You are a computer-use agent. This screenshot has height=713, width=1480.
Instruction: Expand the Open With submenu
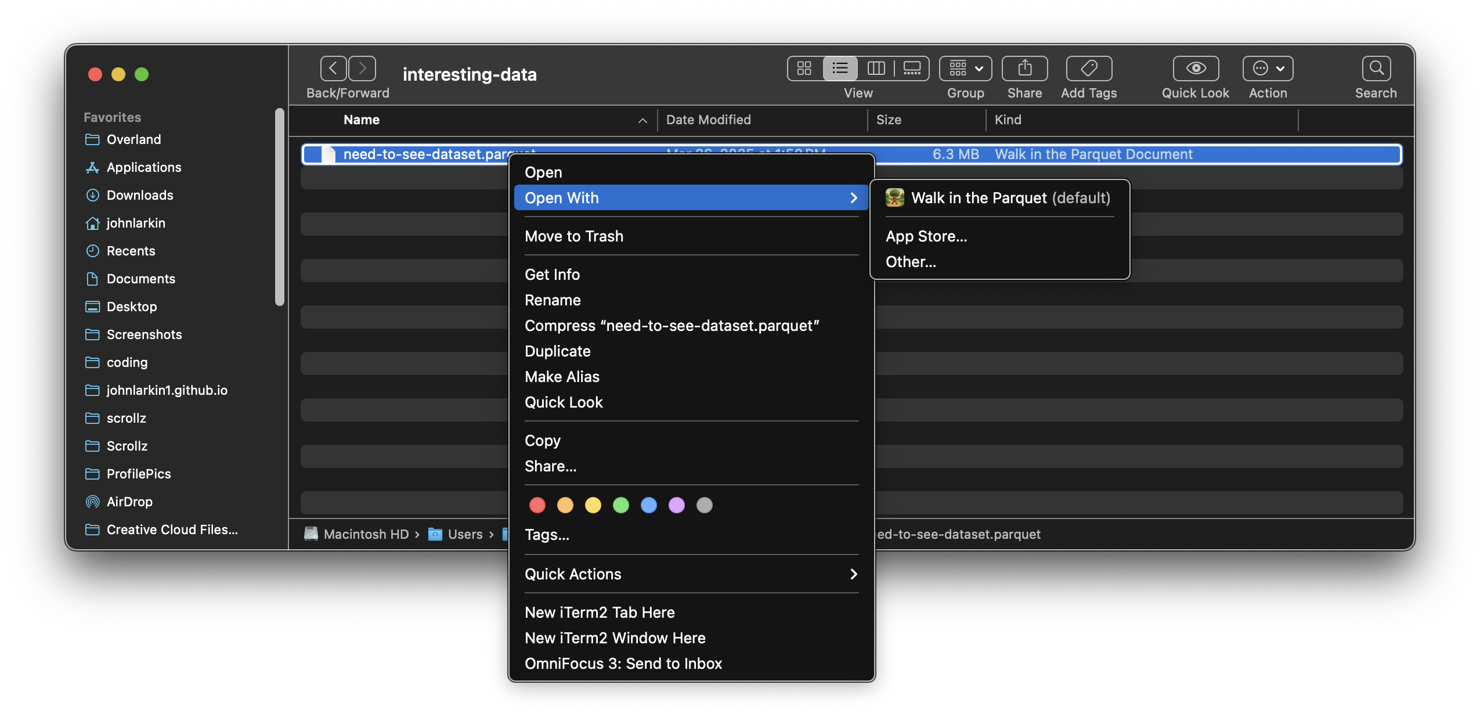click(691, 198)
